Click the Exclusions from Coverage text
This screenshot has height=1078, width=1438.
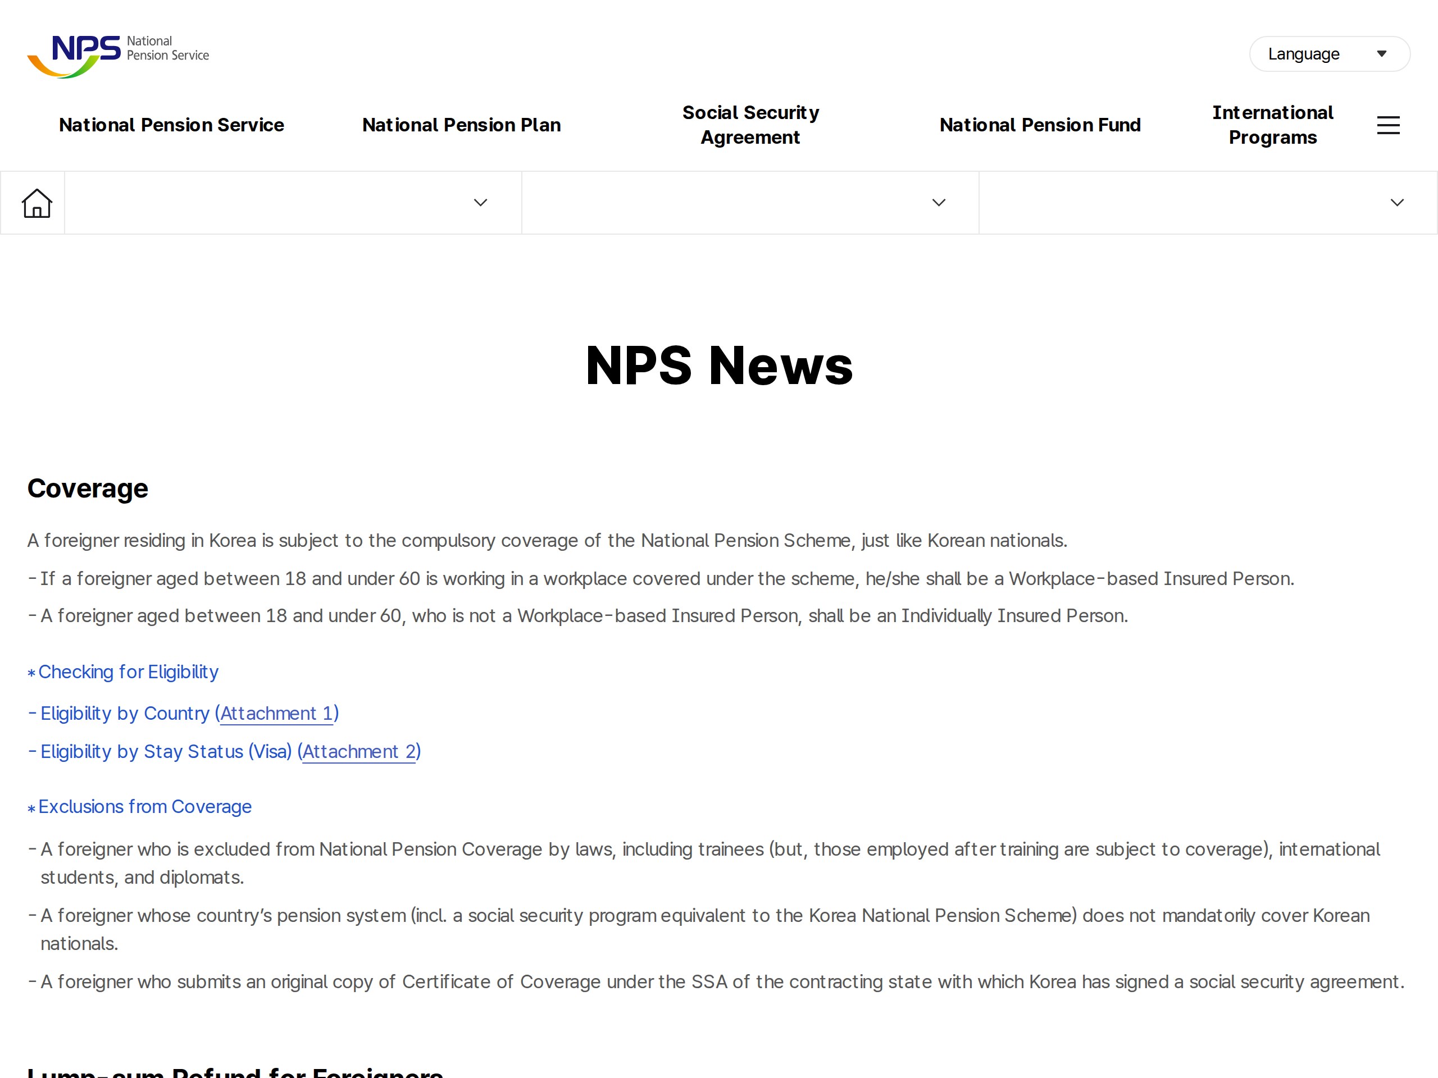click(x=145, y=806)
